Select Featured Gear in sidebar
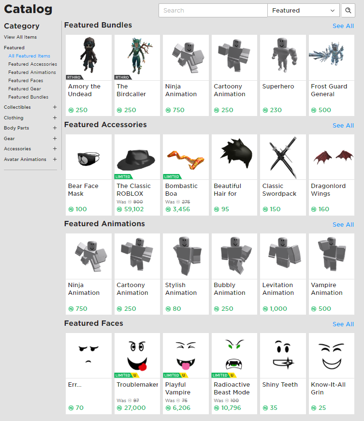Image resolution: width=364 pixels, height=421 pixels. point(25,88)
